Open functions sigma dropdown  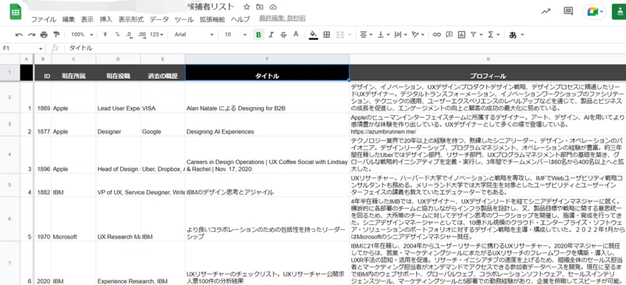494,35
